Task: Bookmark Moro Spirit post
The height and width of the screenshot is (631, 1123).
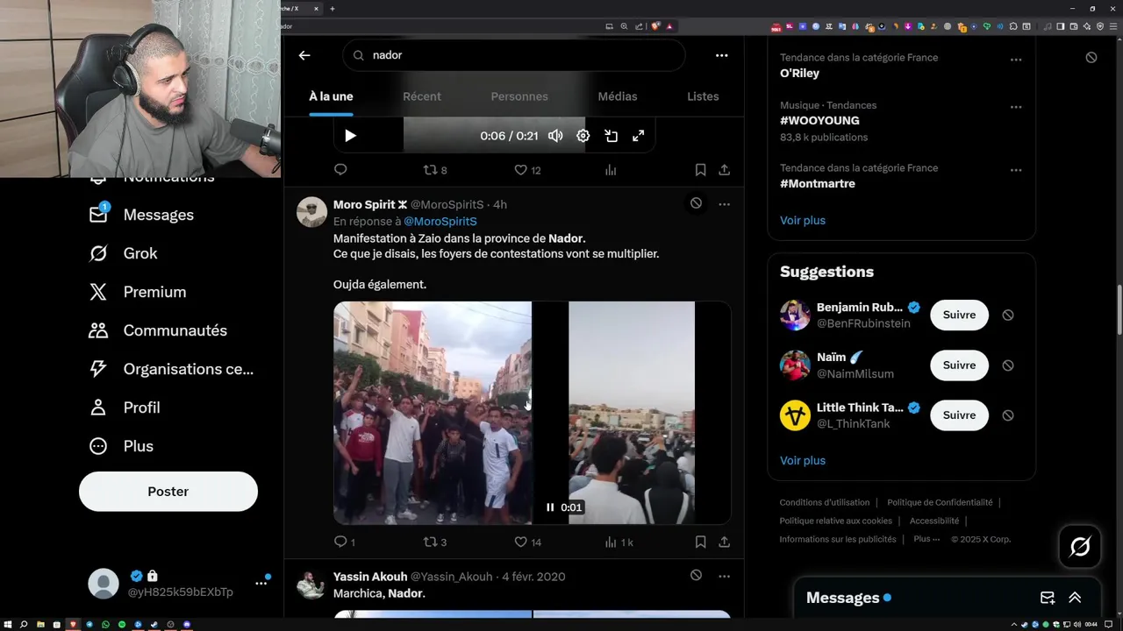Action: coord(700,542)
